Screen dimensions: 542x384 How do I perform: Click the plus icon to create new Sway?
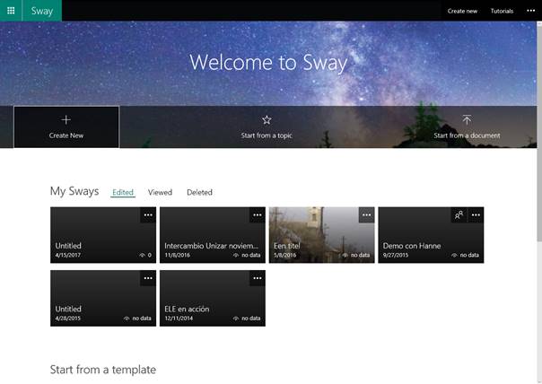pyautogui.click(x=66, y=119)
